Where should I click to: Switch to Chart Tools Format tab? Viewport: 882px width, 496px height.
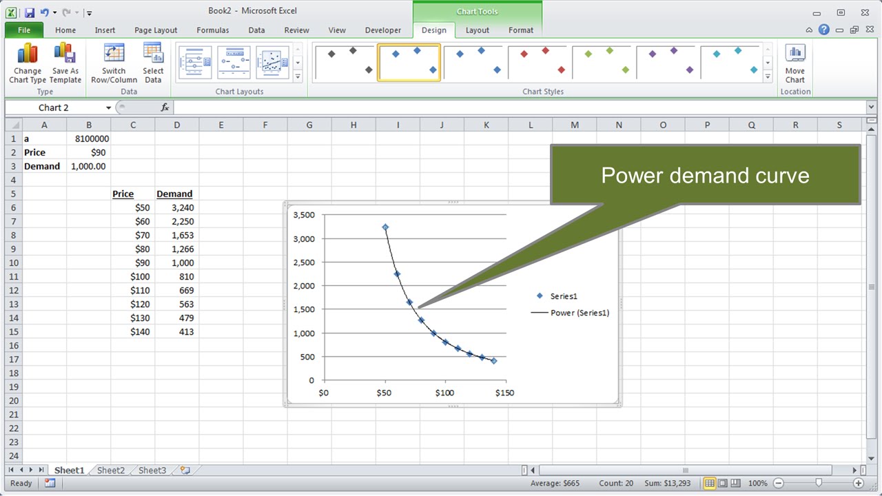521,30
